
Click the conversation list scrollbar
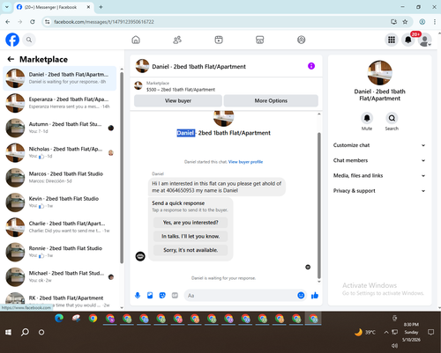[122, 167]
